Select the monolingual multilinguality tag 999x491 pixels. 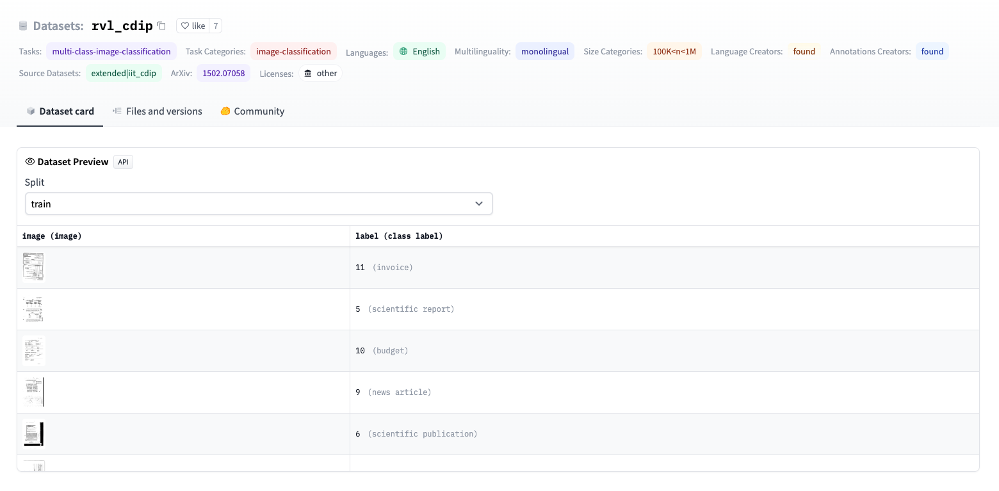point(545,51)
